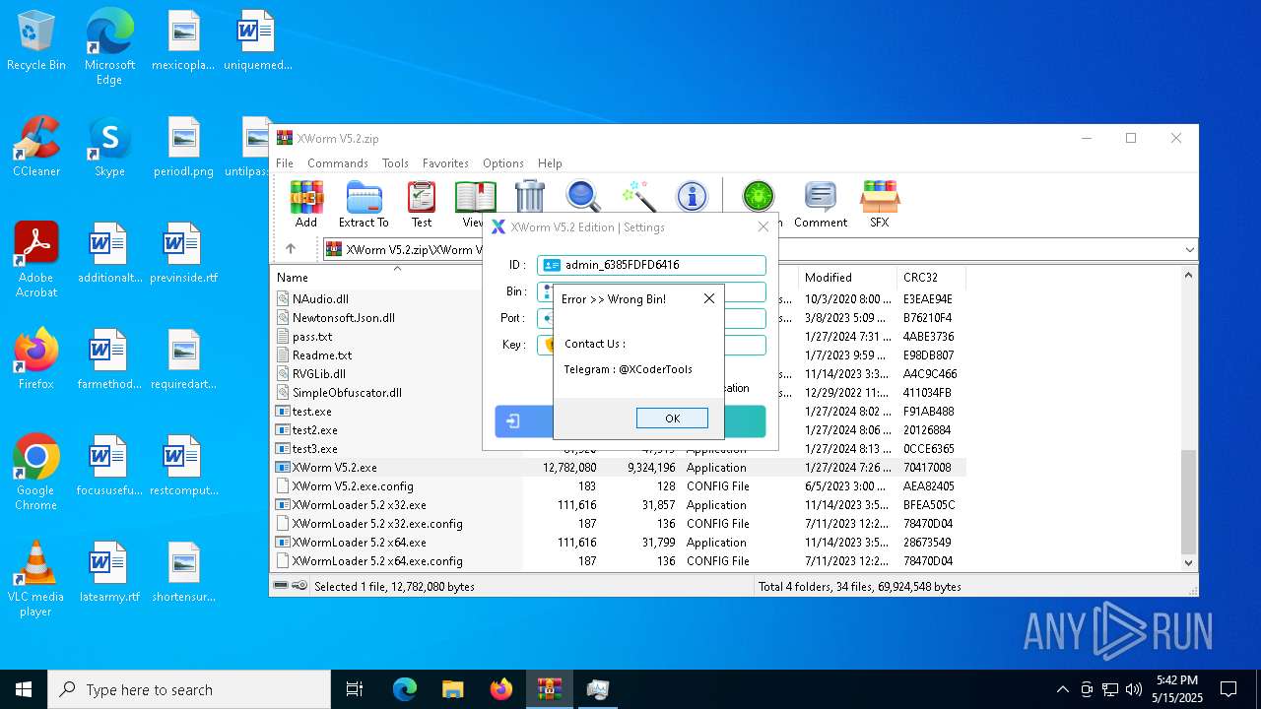The image size is (1261, 709).
Task: Select the Skype desktop shortcut
Action: [x=109, y=148]
